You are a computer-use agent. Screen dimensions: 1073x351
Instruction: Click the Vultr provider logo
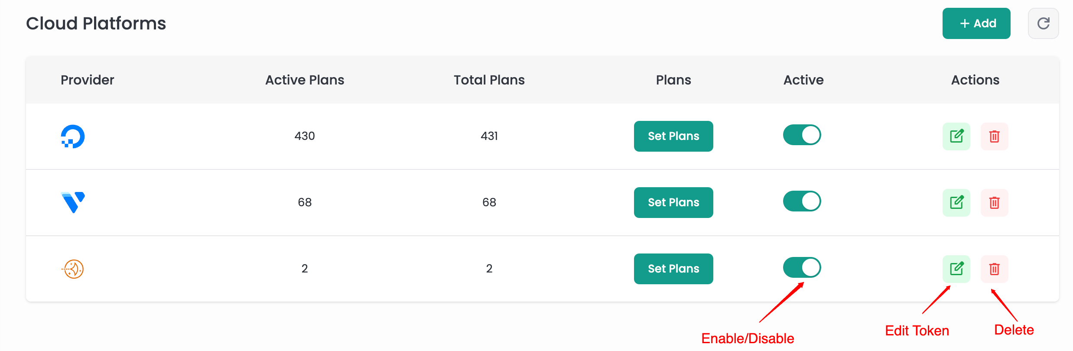click(73, 202)
